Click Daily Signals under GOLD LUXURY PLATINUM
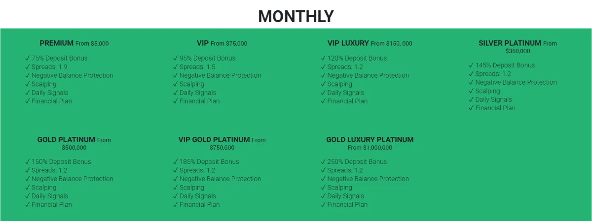 pyautogui.click(x=342, y=196)
